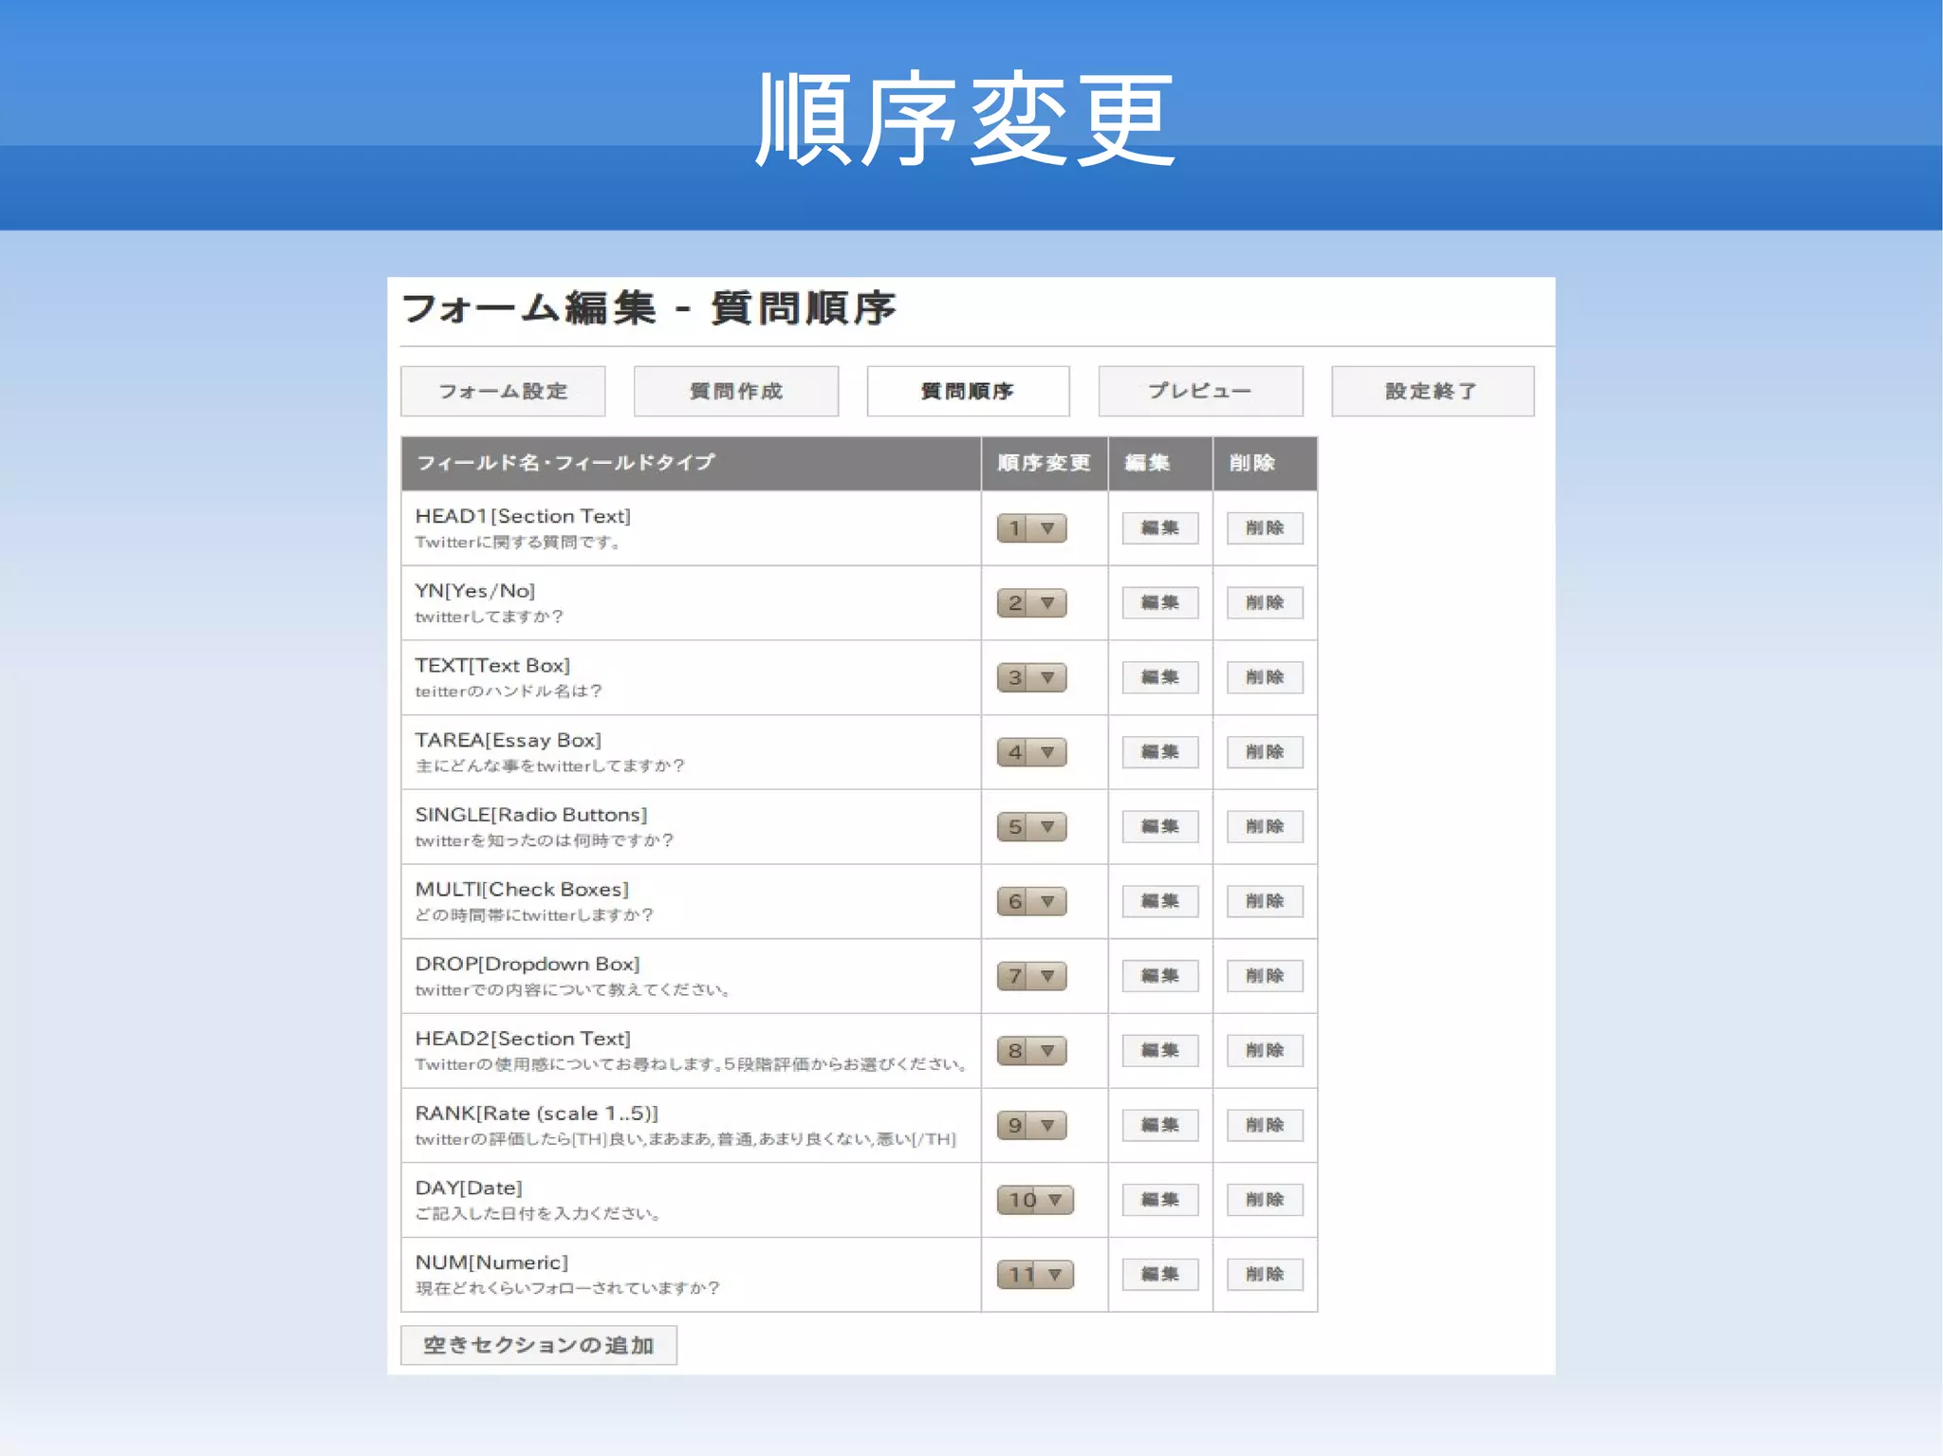Click the HEAD2[Section Text] field name
This screenshot has height=1456, width=1943.
[523, 1039]
